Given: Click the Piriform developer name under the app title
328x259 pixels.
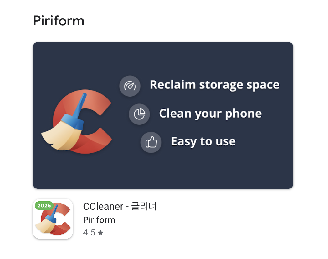Looking at the screenshot, I should point(99,220).
